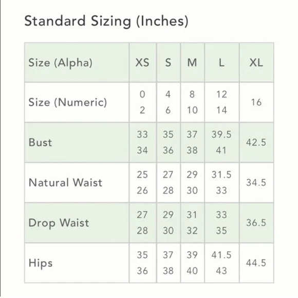Select the L natural waist value 31.5

tap(221, 175)
